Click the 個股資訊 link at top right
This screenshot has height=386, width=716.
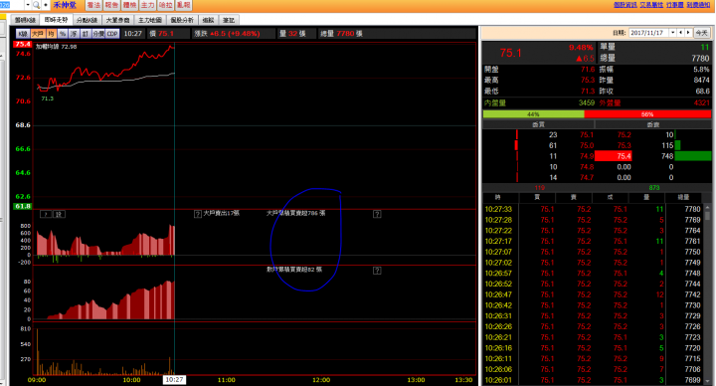pyautogui.click(x=626, y=5)
